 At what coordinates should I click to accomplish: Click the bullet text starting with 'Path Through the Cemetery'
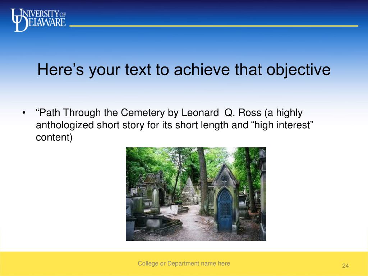(175, 125)
